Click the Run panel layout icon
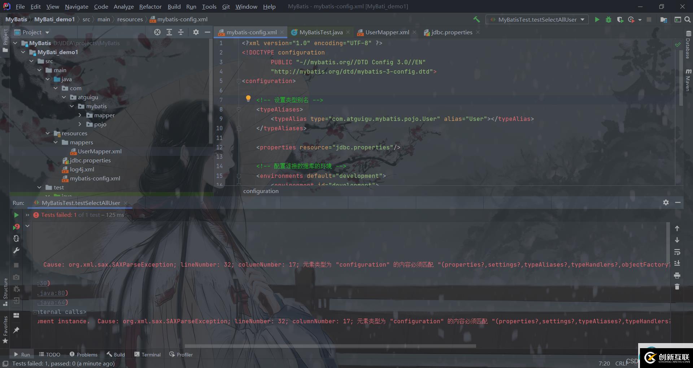The width and height of the screenshot is (693, 368). click(x=16, y=315)
